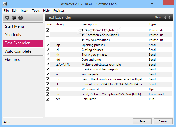Image resolution: width=176 pixels, height=127 pixels.
Task: Open the Edit menu
Action: (15, 11)
